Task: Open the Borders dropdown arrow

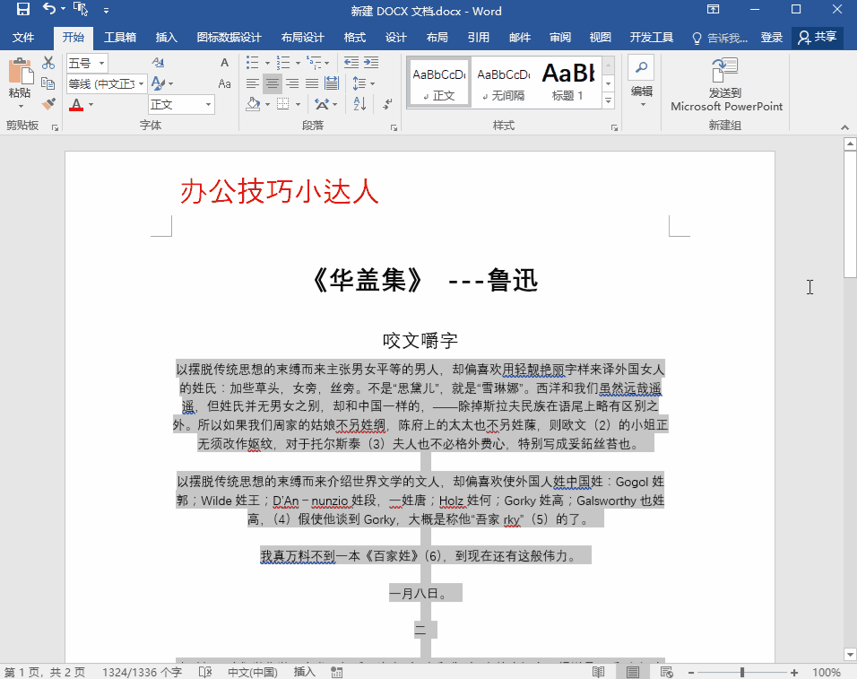Action: (298, 104)
